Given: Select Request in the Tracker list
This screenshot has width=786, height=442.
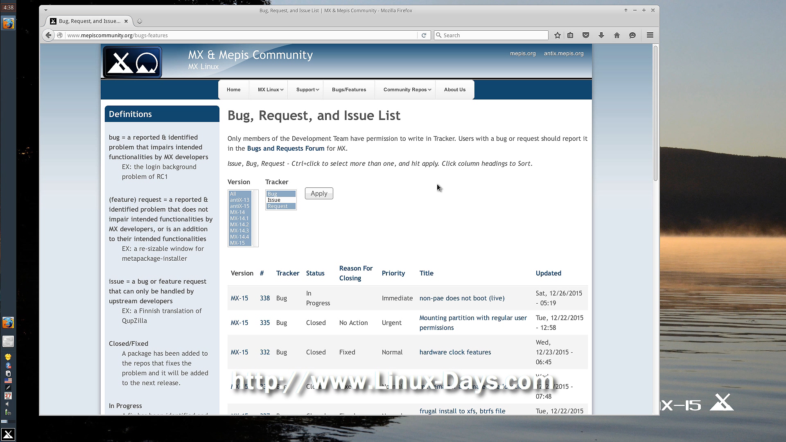Looking at the screenshot, I should [281, 206].
